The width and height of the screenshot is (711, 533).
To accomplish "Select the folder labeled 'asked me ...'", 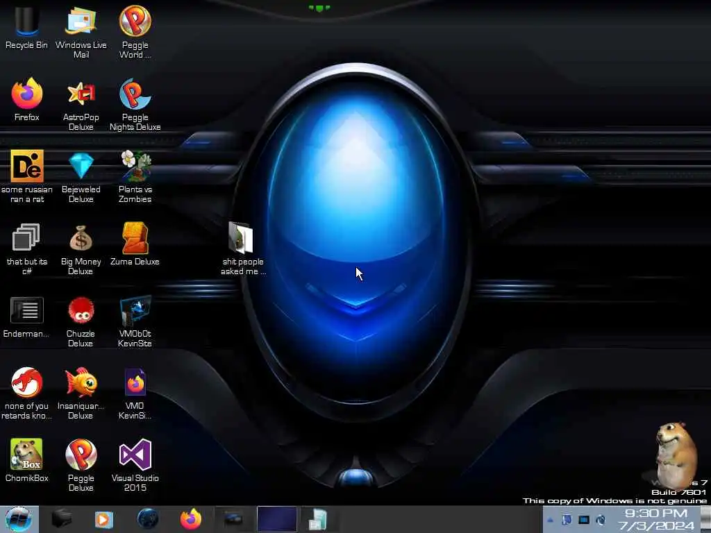I will 243,249.
